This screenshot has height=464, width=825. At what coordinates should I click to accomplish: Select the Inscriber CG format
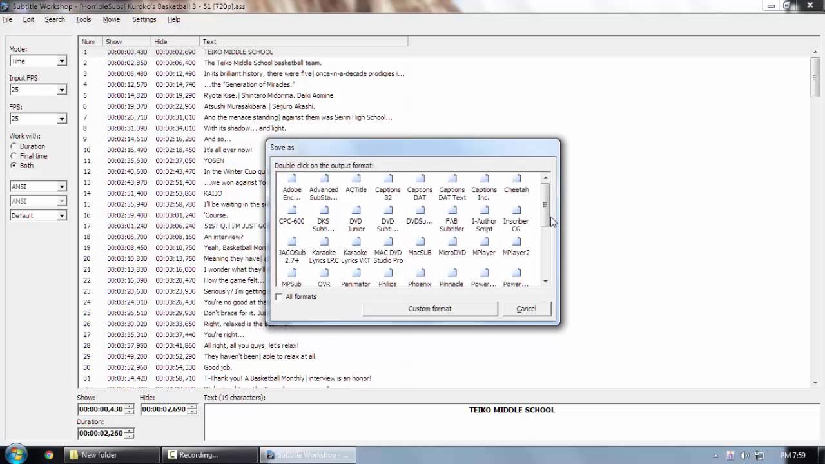tap(516, 219)
